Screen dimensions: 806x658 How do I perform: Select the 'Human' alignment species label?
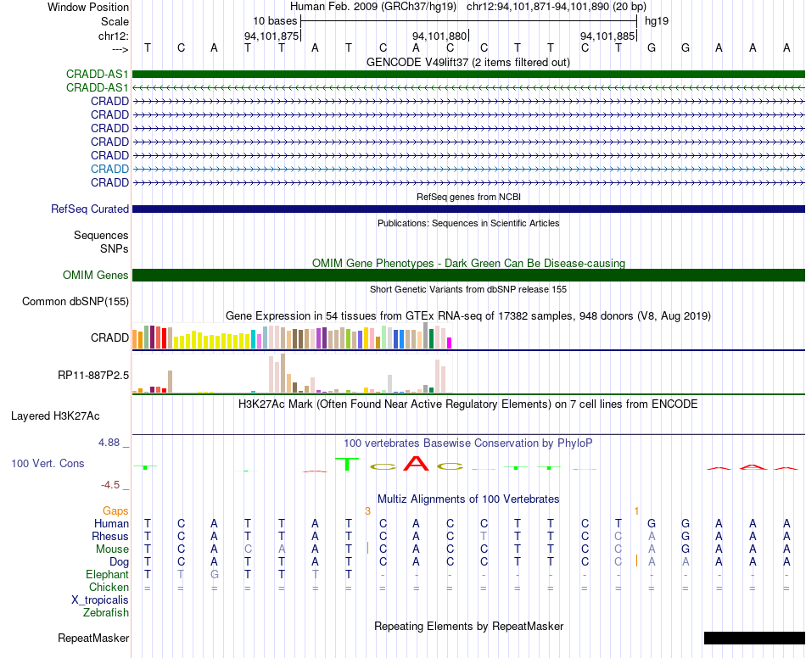tap(111, 523)
